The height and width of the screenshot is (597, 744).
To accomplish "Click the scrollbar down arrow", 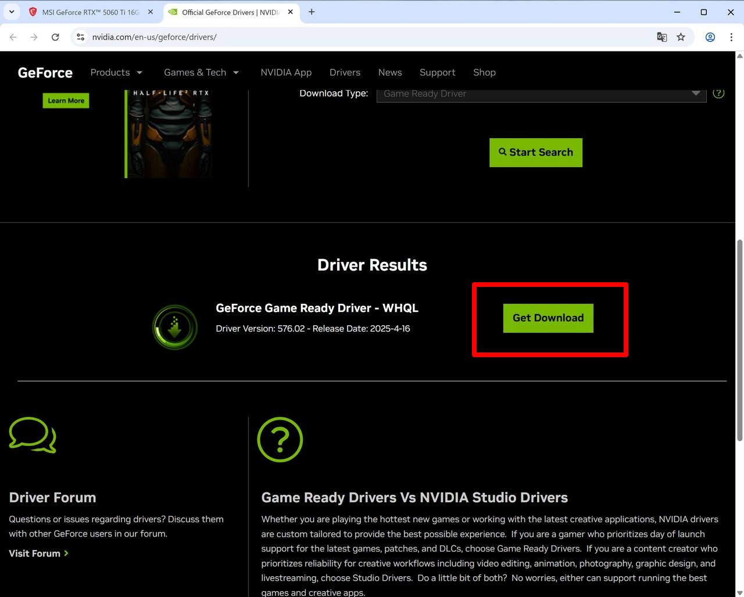I will click(x=740, y=592).
